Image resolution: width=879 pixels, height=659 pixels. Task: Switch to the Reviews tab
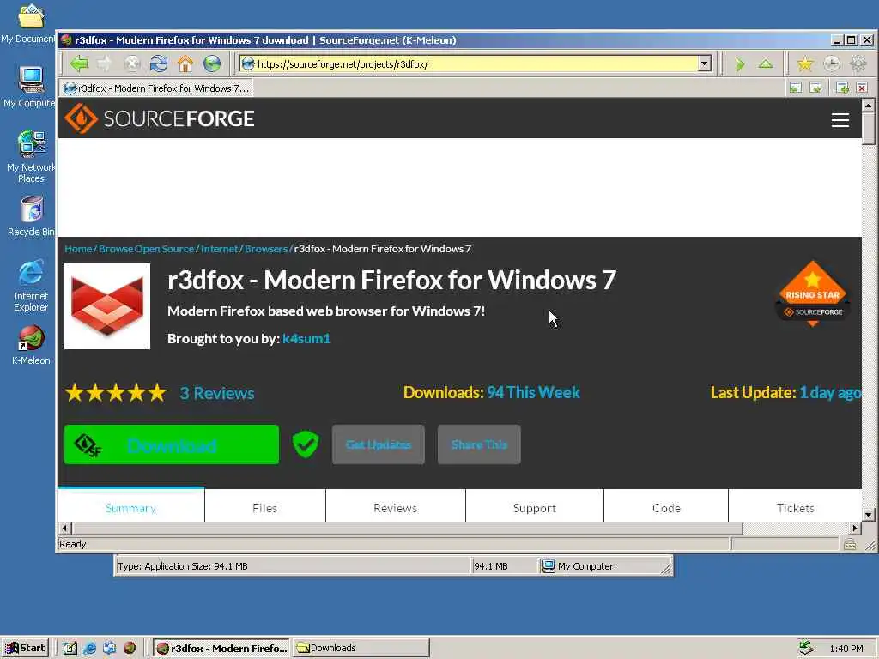coord(395,508)
